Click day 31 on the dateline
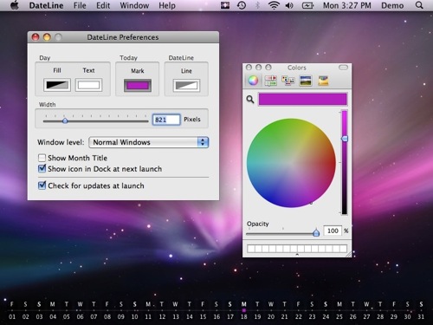The height and width of the screenshot is (325, 433). pos(421,316)
